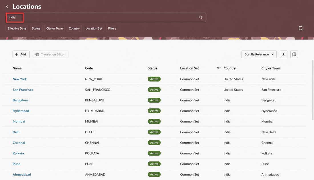The height and width of the screenshot is (180, 314).
Task: Select the AHMEDABAD code cell
Action: (95, 174)
